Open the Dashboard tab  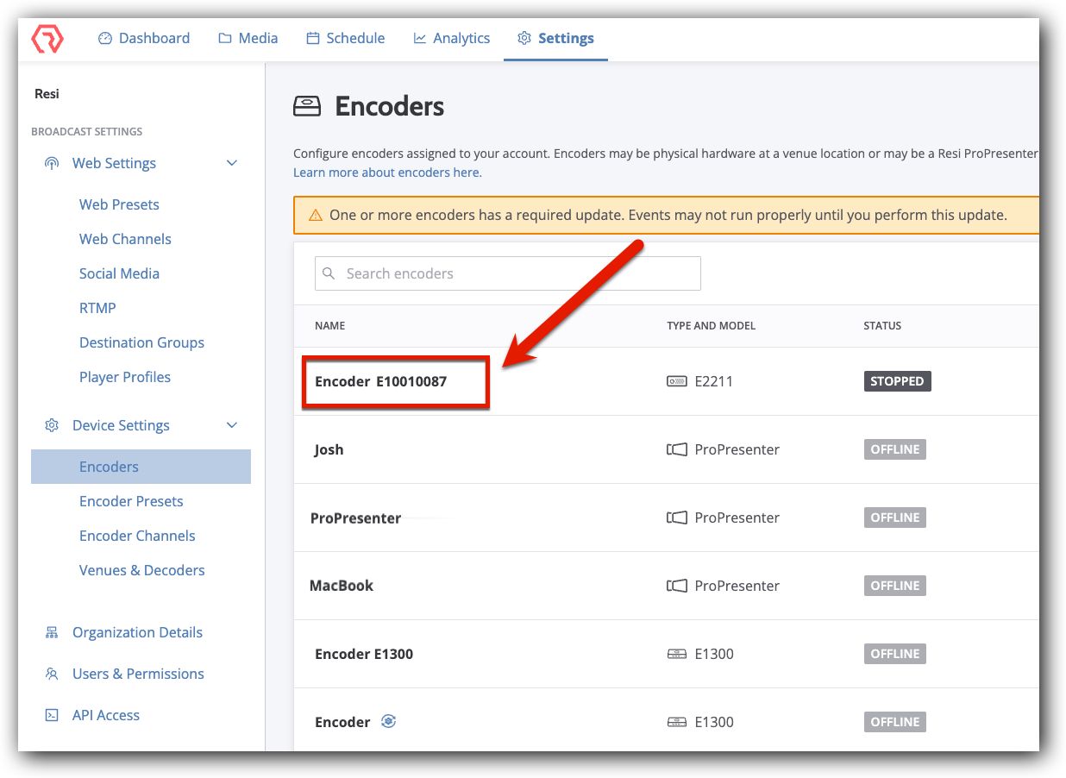144,38
